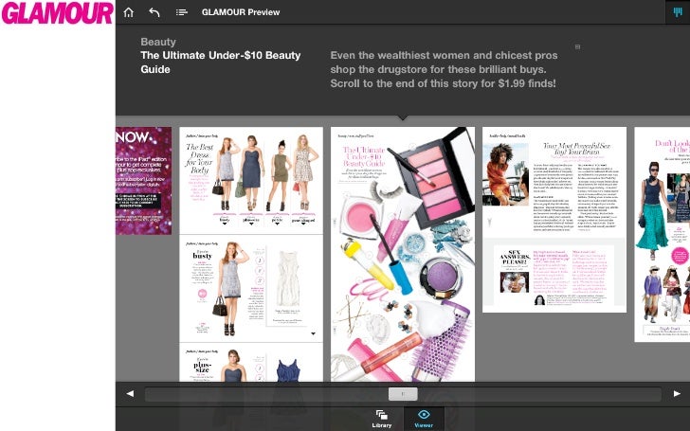Switch to the Viewer tab

pos(424,419)
